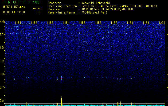Click the HROFFT title text
Viewport: 168px width, 106px height.
[17, 2]
